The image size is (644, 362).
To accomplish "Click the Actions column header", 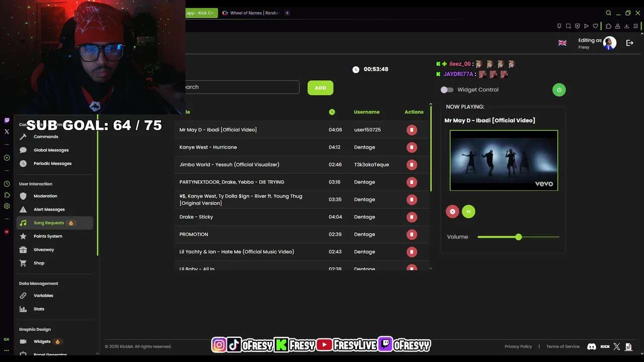I will 414,112.
